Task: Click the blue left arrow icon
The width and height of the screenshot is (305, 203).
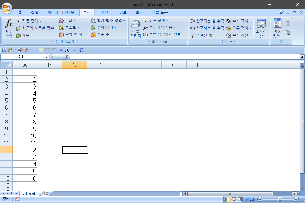Action: point(61,50)
